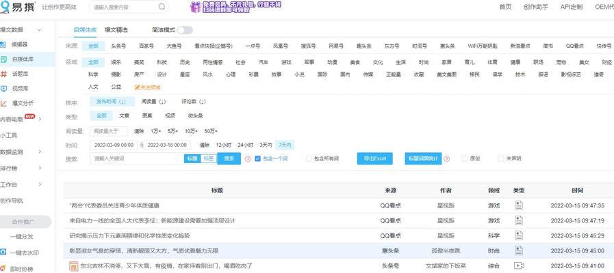The width and height of the screenshot is (614, 273).
Task: Expand the 内容电商 sidebar menu
Action: pyautogui.click(x=40, y=119)
